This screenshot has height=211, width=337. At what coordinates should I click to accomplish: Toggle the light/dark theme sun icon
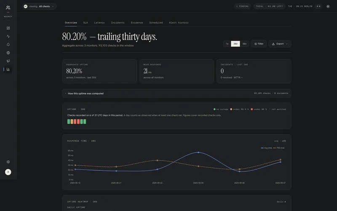tap(328, 6)
